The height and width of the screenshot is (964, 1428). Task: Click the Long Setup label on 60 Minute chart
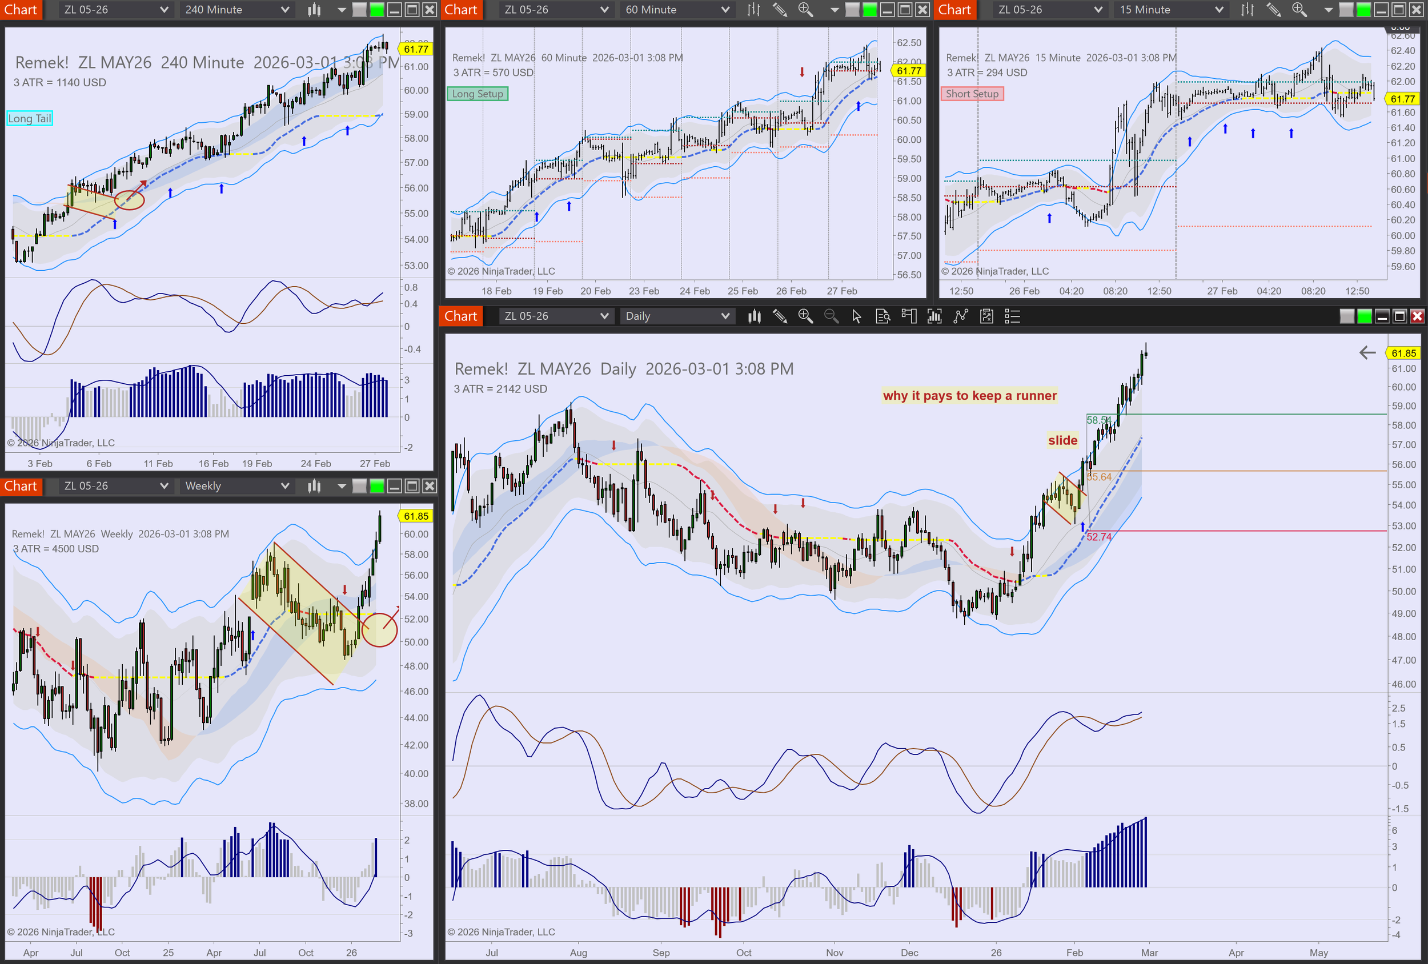tap(478, 94)
